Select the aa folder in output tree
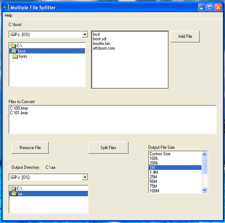The width and height of the screenshot is (225, 223). [x=48, y=194]
